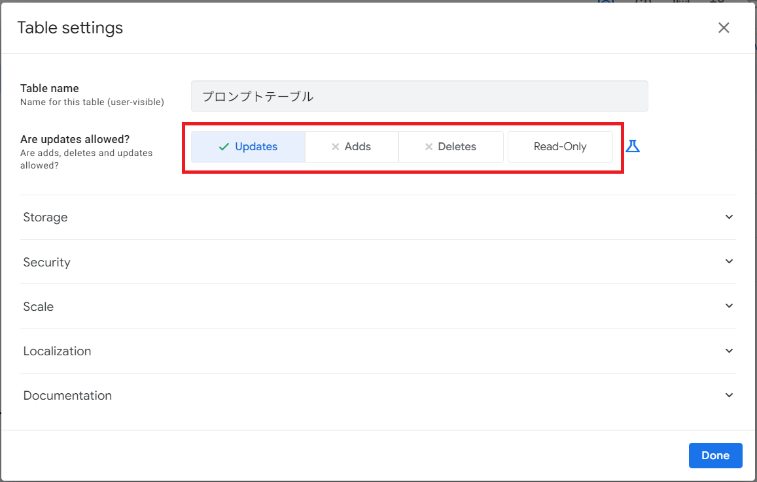Open the Documentation section heading
The image size is (757, 482).
tap(67, 396)
